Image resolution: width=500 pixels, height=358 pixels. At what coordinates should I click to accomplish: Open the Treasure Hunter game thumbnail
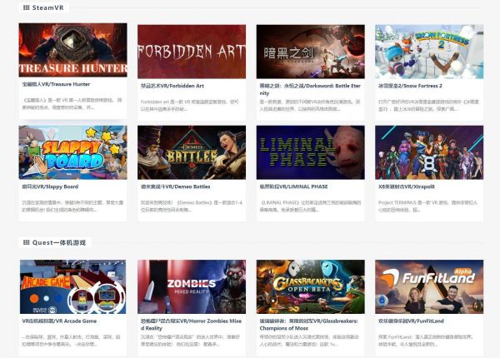72,50
